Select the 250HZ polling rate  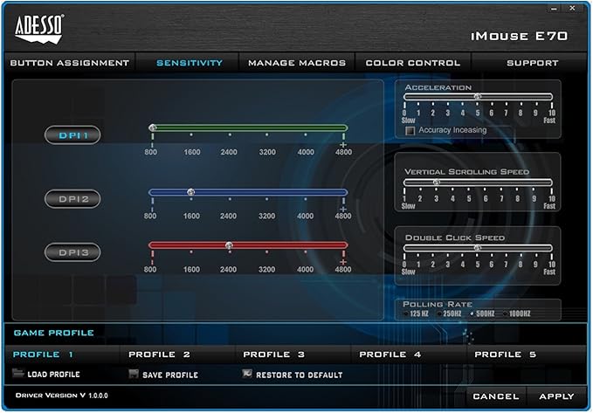(x=439, y=313)
